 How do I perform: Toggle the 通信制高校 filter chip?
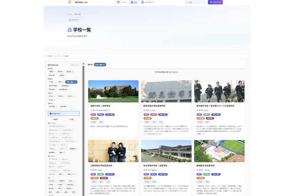click(66, 86)
